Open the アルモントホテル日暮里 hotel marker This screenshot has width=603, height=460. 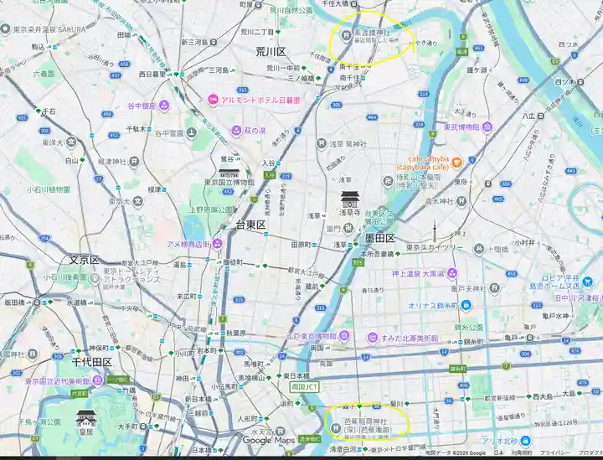click(213, 101)
